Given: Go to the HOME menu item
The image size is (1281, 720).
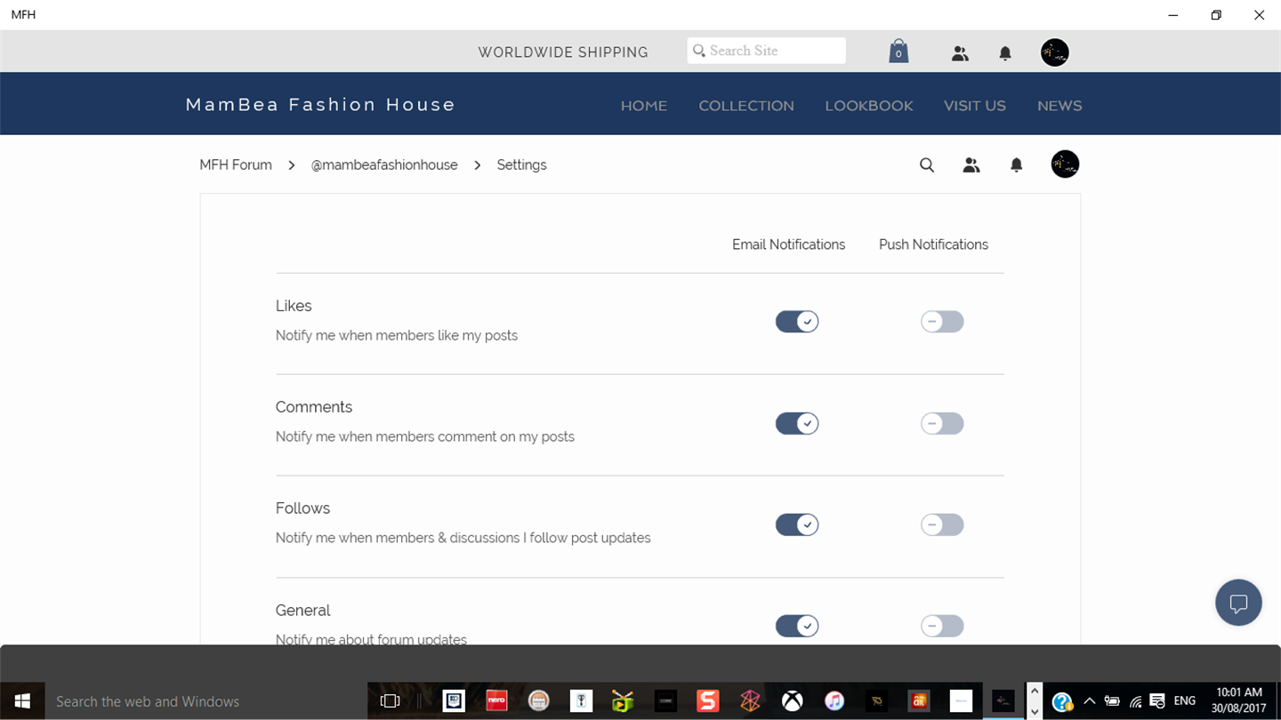Looking at the screenshot, I should tap(644, 106).
